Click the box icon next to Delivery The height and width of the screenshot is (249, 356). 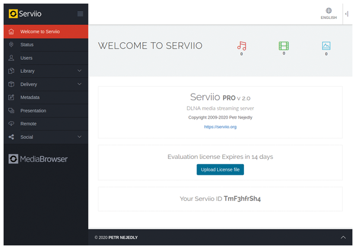pyautogui.click(x=11, y=84)
